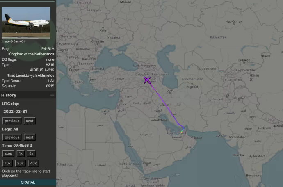The width and height of the screenshot is (283, 187).
Task: Click the aircraft icon on the map
Action: [x=147, y=80]
